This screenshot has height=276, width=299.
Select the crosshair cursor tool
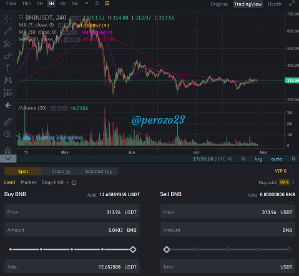coord(7,19)
